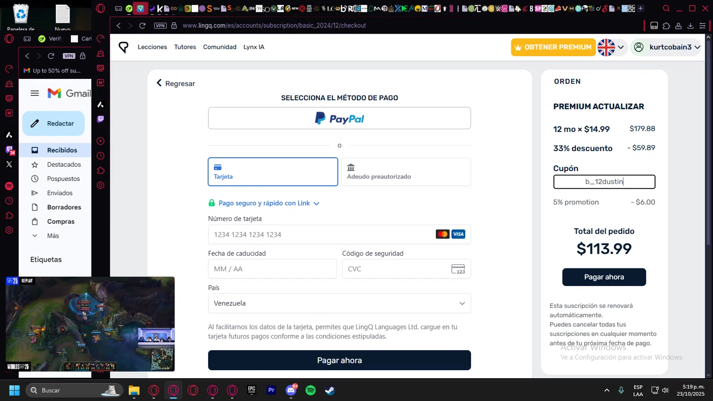Open the Gmail hamburger main menu

coord(35,93)
